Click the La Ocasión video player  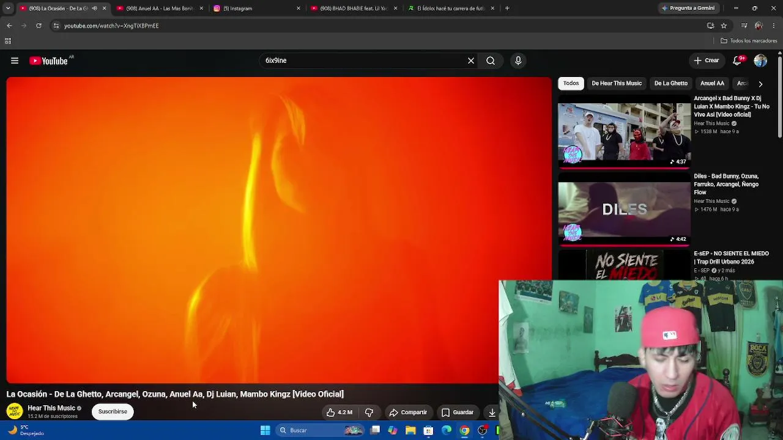tap(278, 230)
